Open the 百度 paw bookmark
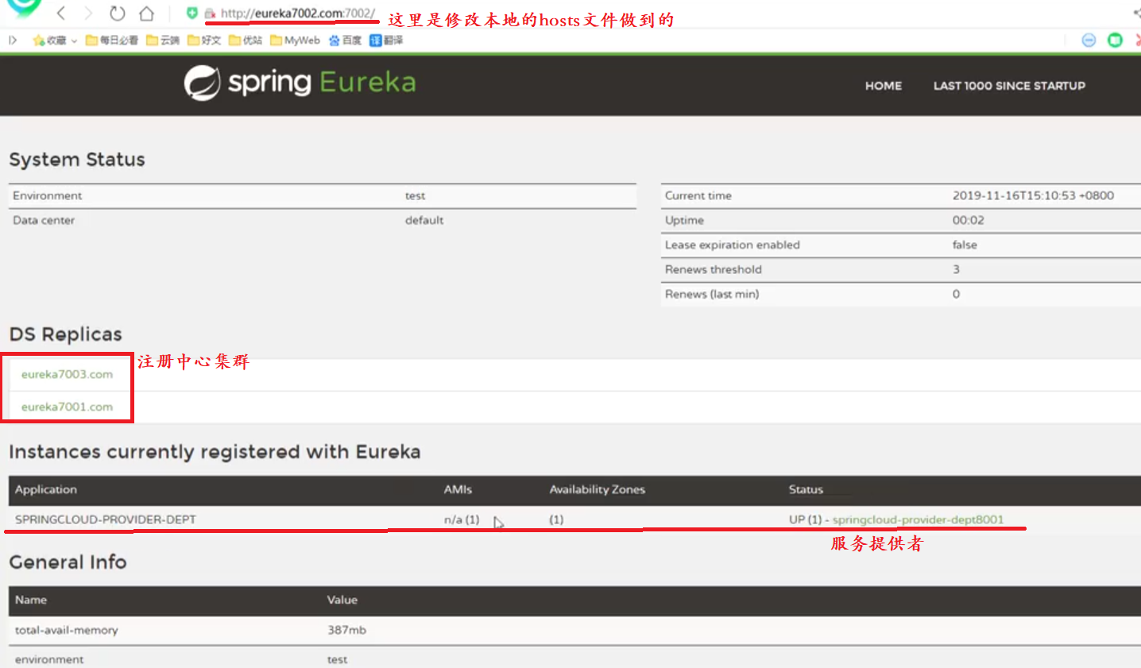Image resolution: width=1141 pixels, height=668 pixels. click(345, 40)
